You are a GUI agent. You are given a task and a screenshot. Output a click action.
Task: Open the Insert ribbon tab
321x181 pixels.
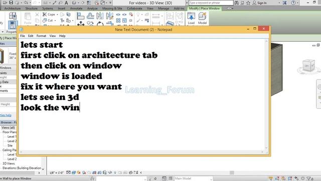tap(61, 9)
